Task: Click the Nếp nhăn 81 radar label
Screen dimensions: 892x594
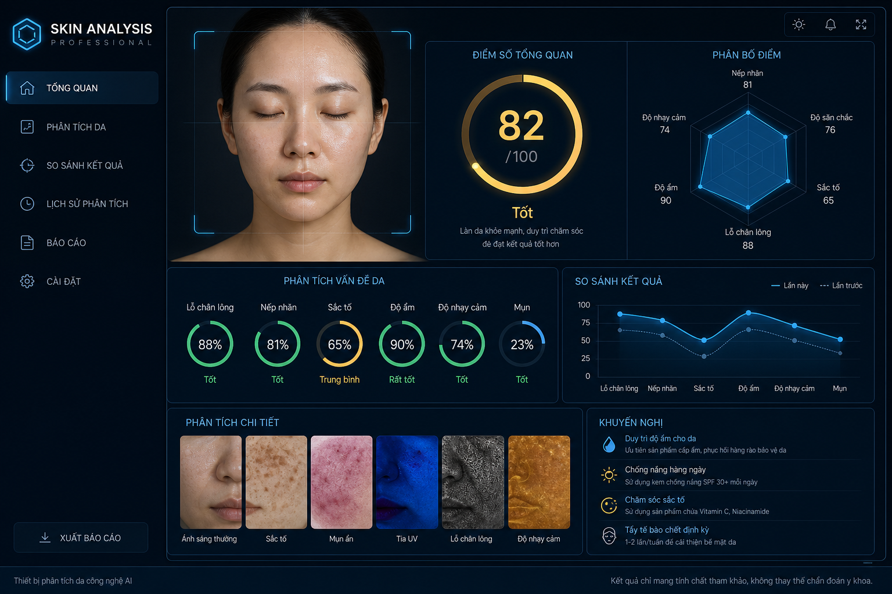Action: [747, 79]
